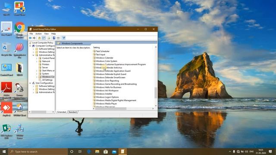
Task: Open the Recycle Bin desktop icon
Action: (x=6, y=50)
